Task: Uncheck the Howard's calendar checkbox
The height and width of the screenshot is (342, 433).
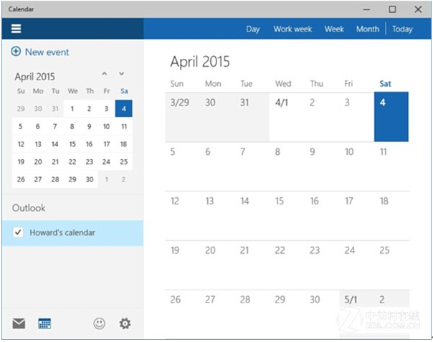Action: pyautogui.click(x=19, y=232)
